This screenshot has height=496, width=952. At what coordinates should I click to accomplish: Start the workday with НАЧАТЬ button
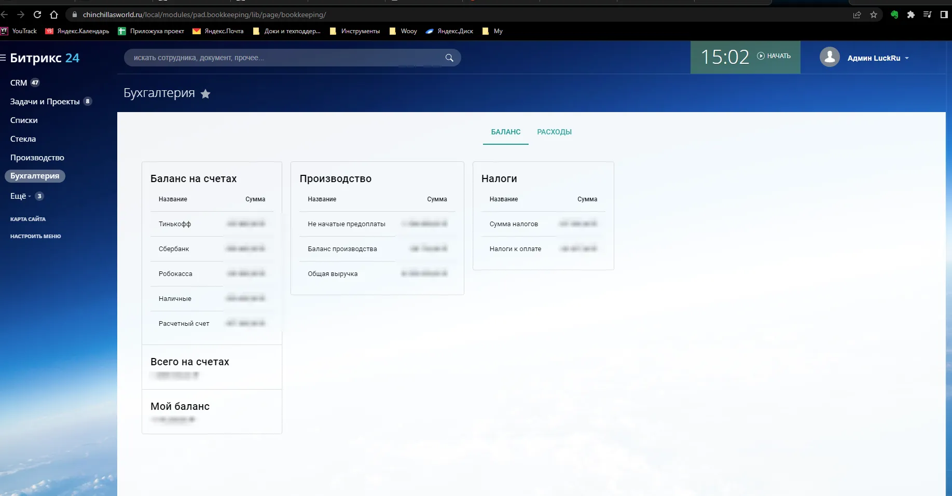click(774, 56)
